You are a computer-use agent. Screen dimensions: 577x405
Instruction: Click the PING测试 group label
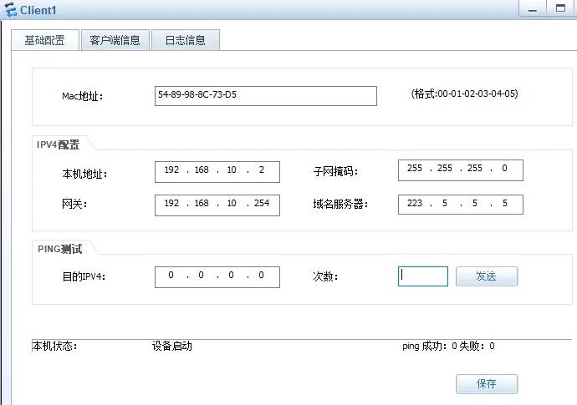tap(59, 249)
